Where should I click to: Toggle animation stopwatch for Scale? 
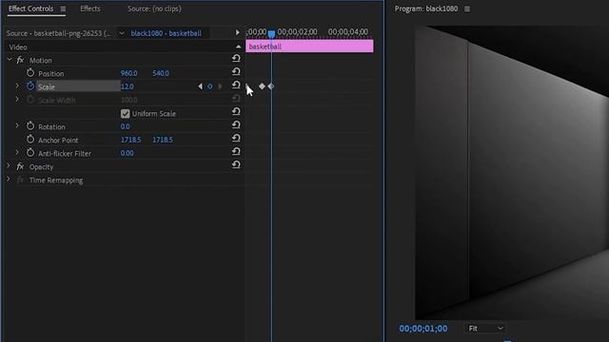coord(30,86)
